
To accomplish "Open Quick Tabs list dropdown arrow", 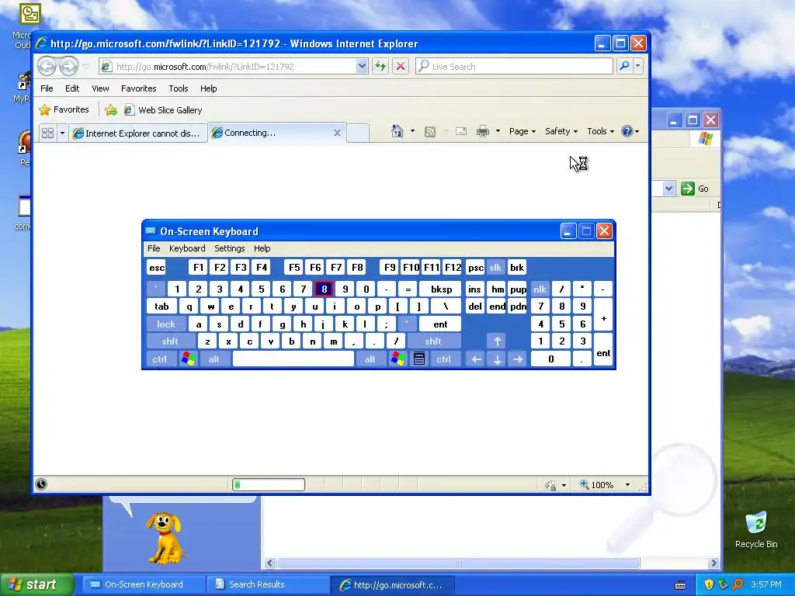I will tap(62, 133).
